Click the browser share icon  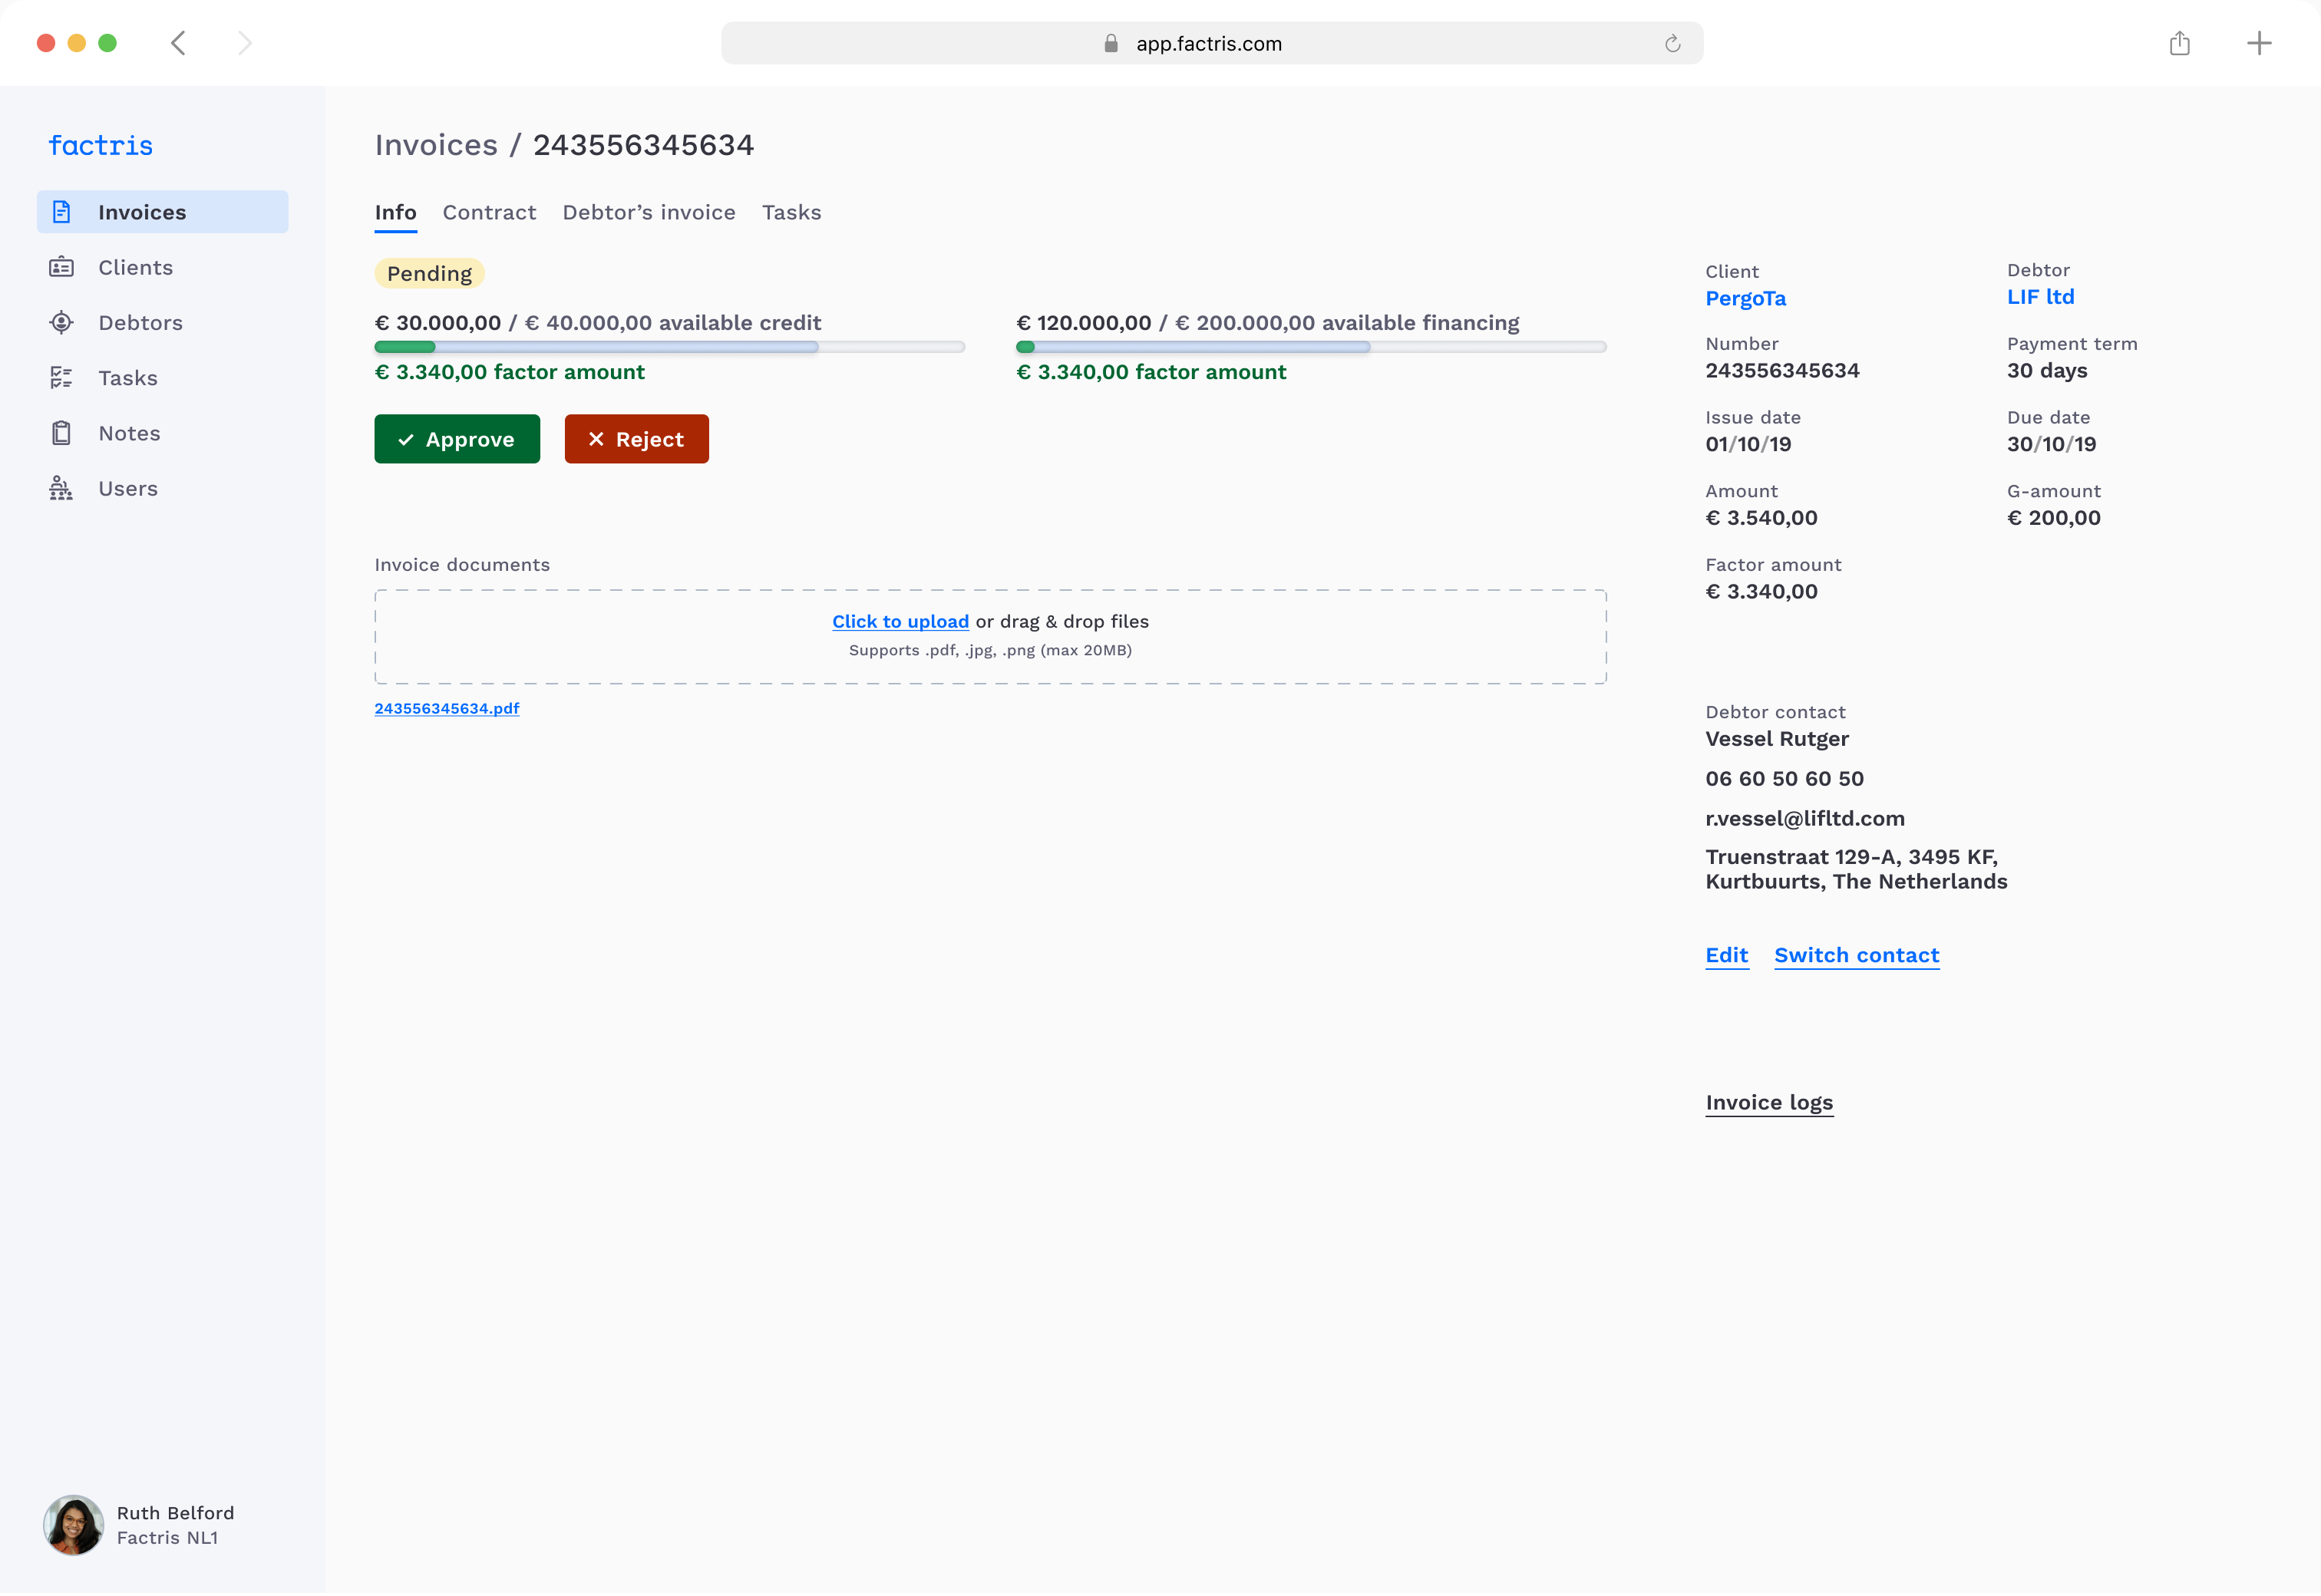point(2181,43)
